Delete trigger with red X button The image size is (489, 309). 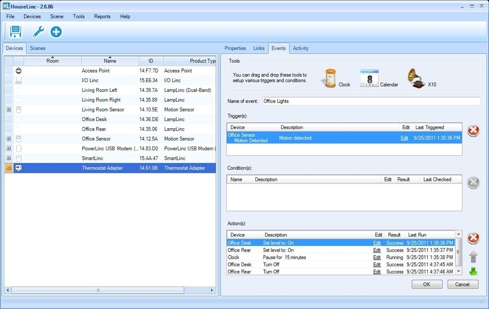pyautogui.click(x=473, y=130)
